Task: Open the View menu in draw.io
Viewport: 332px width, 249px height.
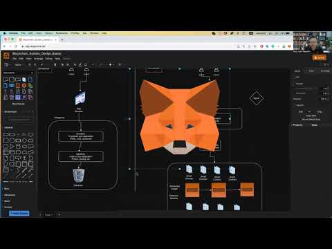Action: [x=28, y=59]
